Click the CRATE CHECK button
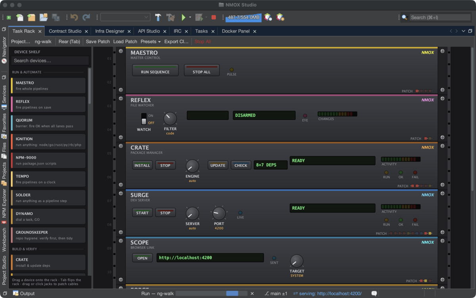Screen dimensions: 476x298 (241, 165)
